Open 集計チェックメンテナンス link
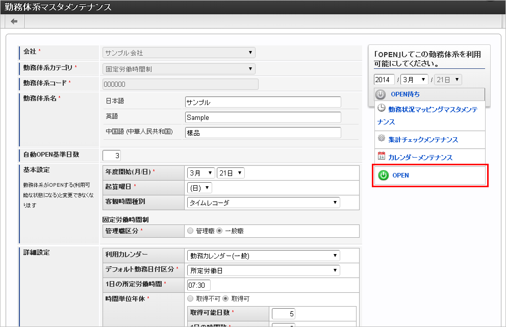506x327 pixels. coord(423,140)
